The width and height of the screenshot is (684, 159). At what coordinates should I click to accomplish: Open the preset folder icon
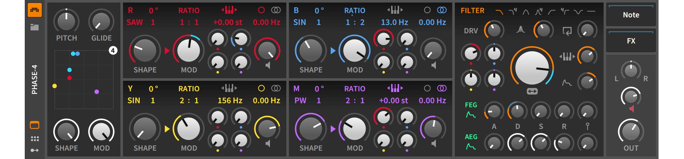(x=35, y=27)
